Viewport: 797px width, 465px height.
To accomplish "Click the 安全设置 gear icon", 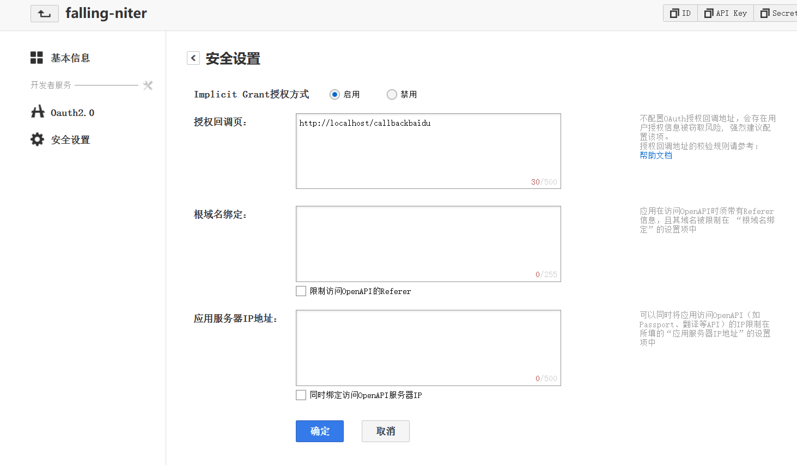I will point(37,139).
